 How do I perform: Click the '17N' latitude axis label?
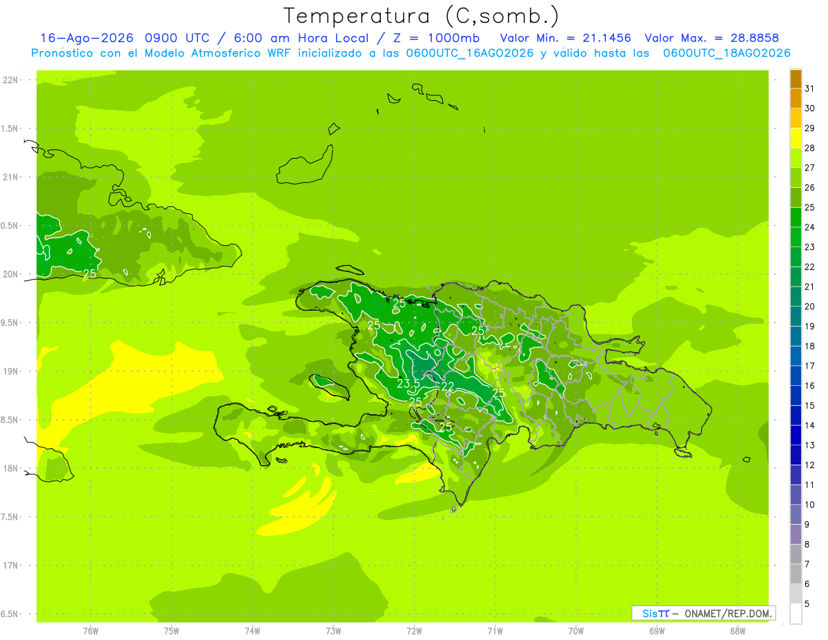(x=10, y=565)
